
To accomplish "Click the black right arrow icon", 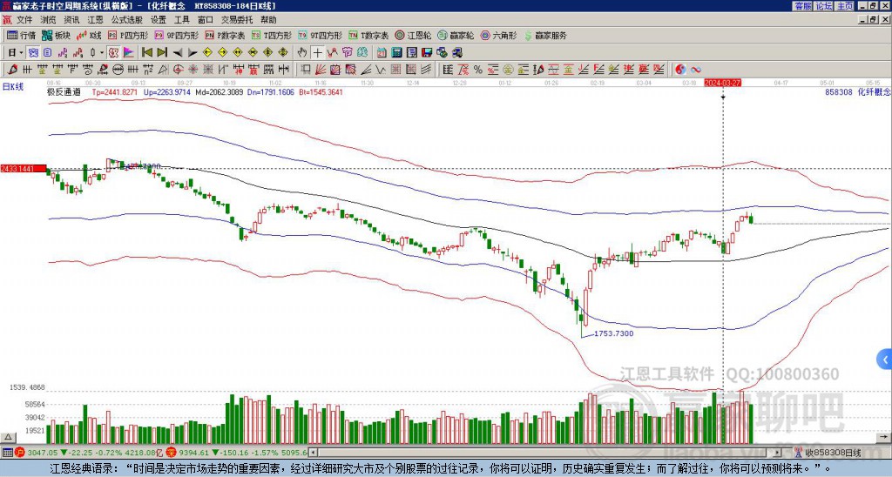I will (193, 53).
